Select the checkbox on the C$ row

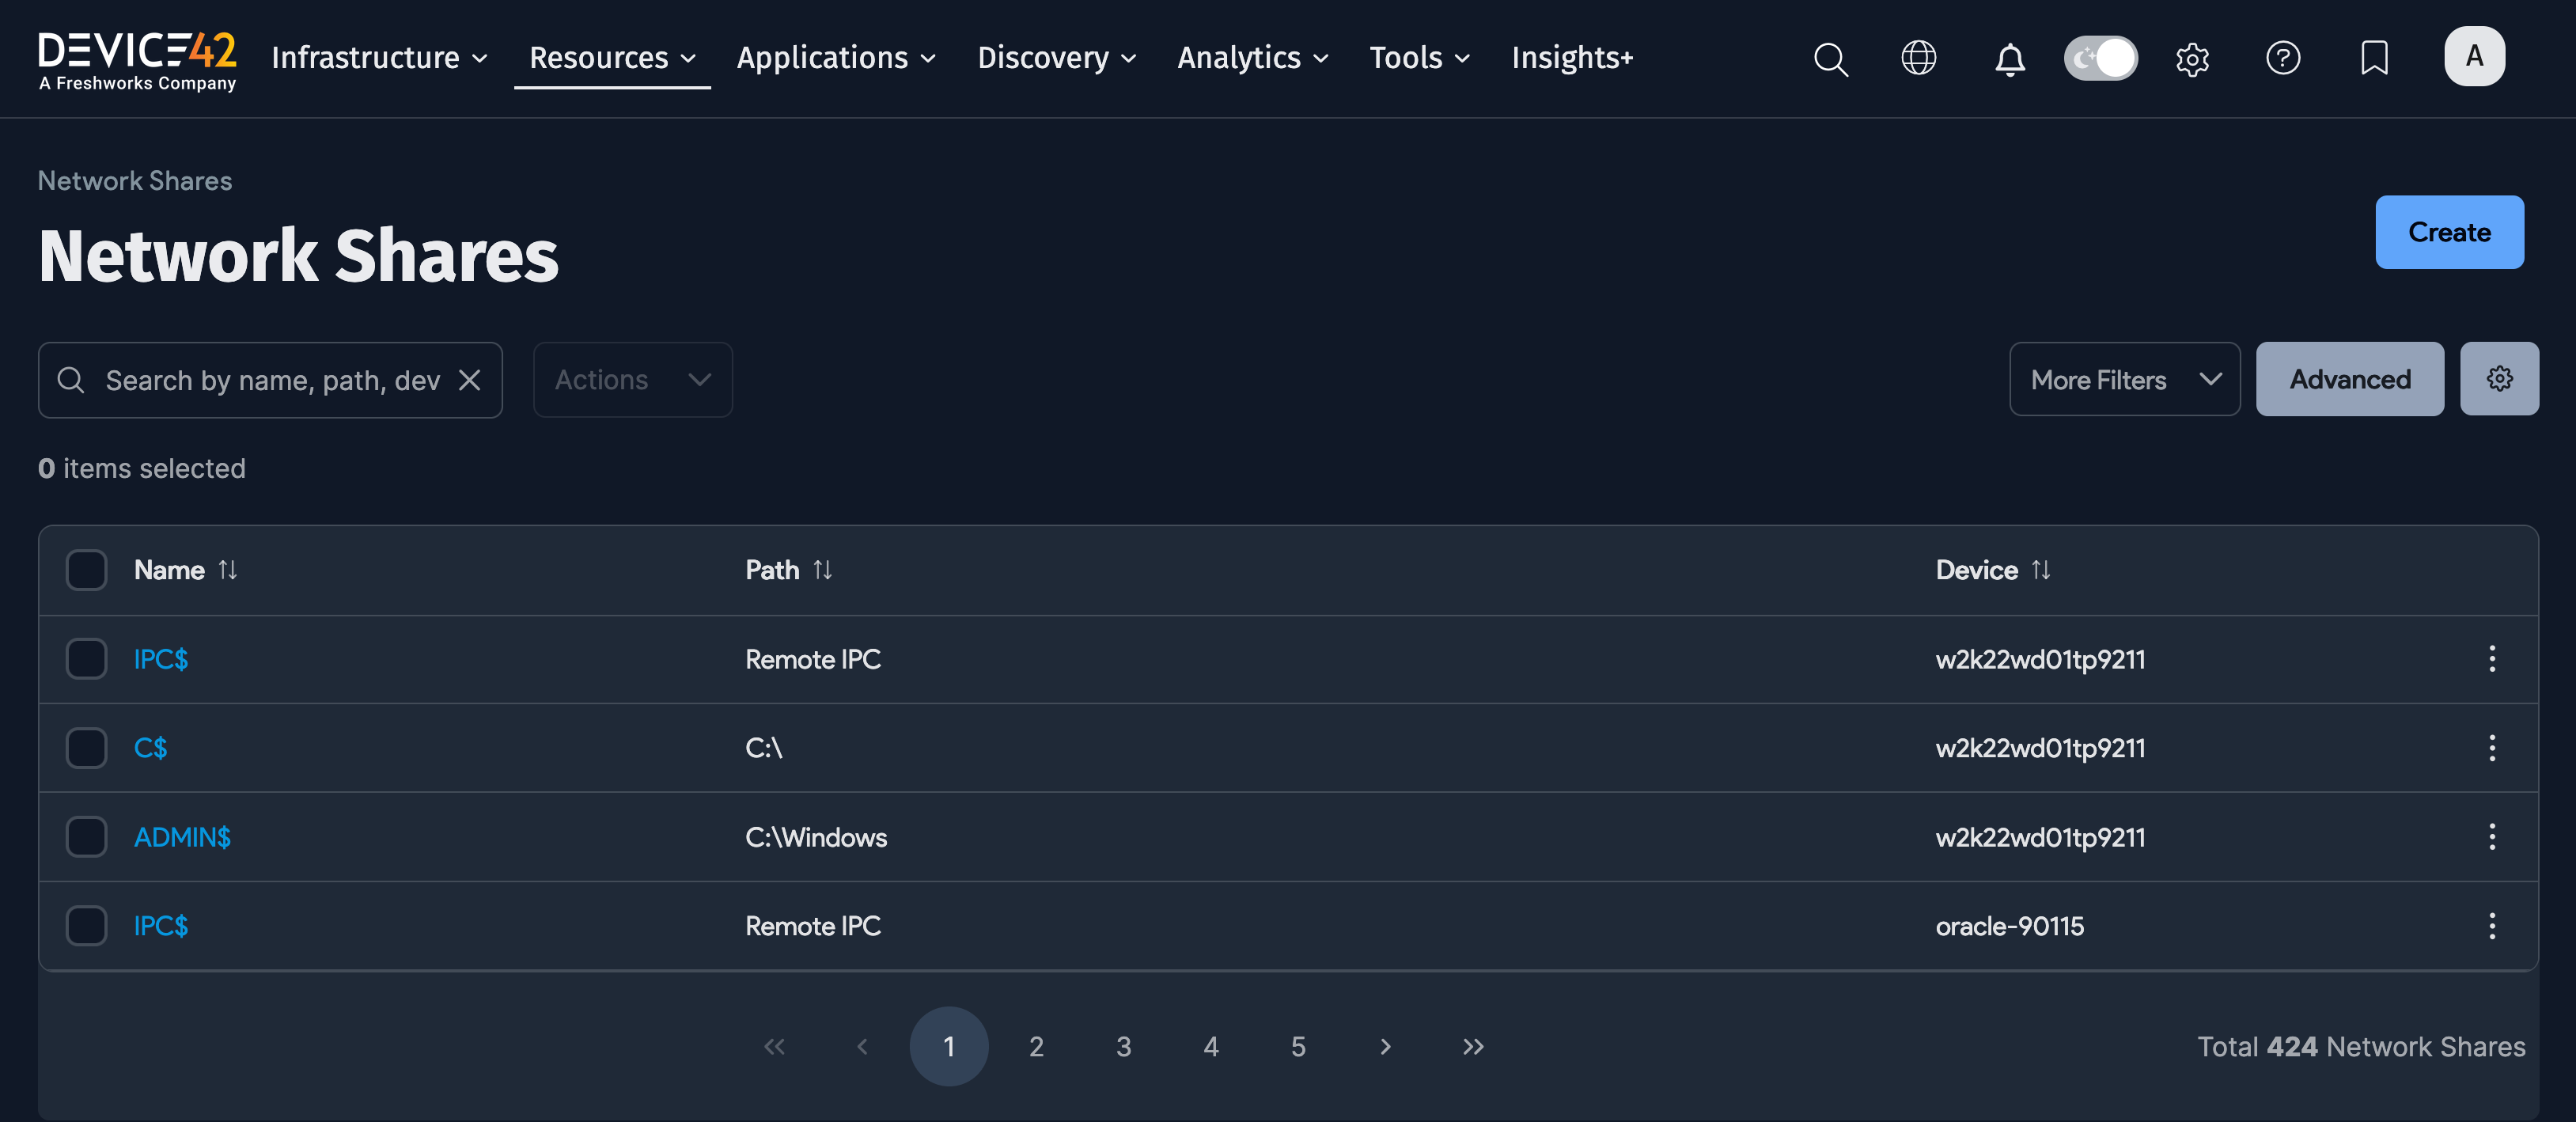pos(86,747)
